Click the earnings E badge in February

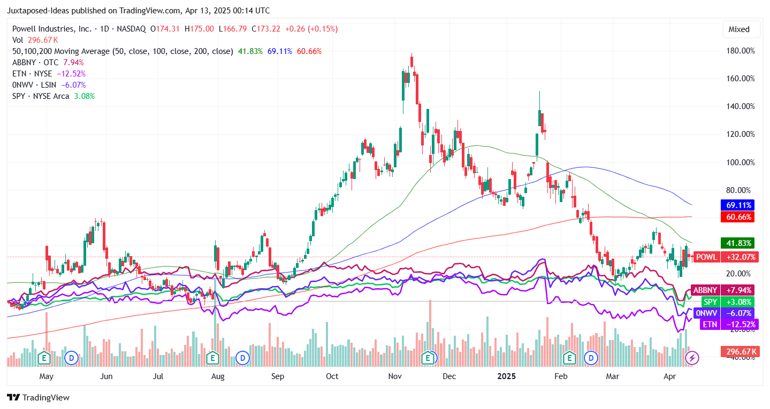coord(568,358)
